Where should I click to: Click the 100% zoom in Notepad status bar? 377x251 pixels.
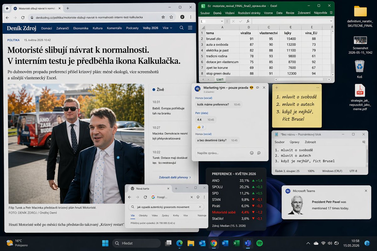[x=311, y=171]
